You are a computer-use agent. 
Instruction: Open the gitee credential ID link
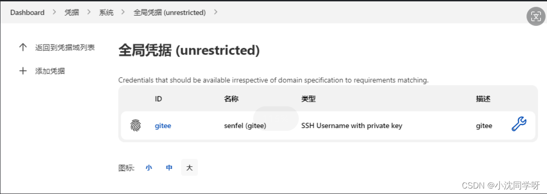pos(163,125)
